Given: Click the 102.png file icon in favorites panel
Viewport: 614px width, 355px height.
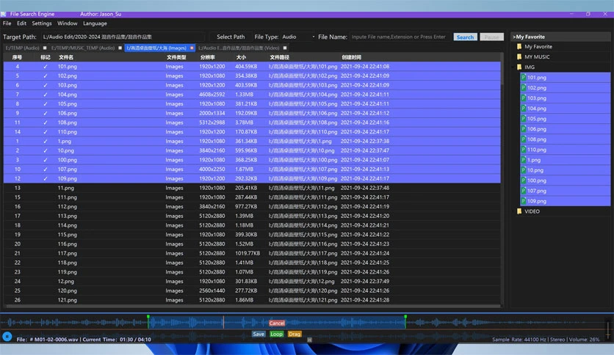Looking at the screenshot, I should click(523, 87).
